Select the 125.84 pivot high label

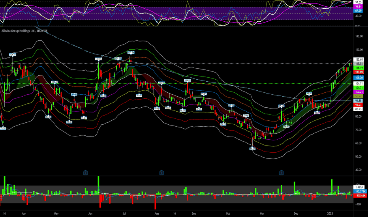click(x=131, y=52)
